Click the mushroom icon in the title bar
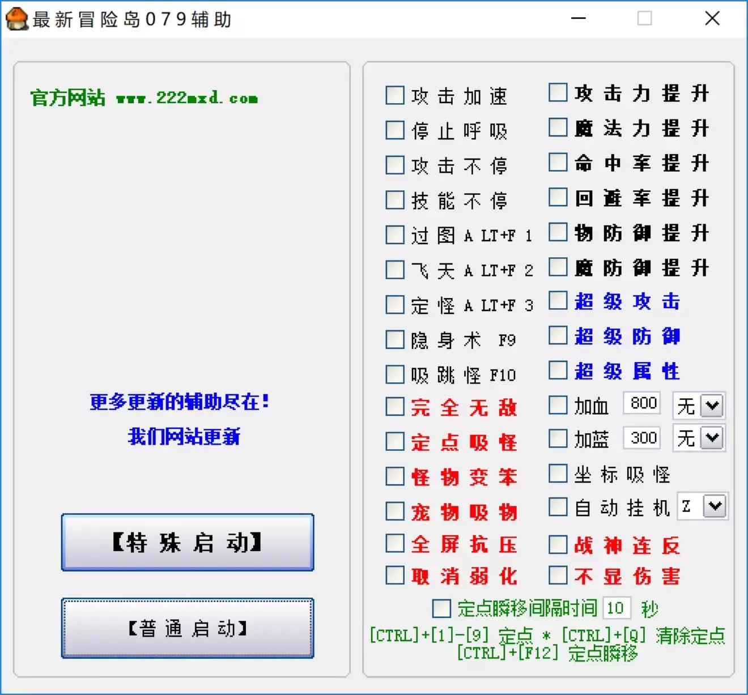This screenshot has width=748, height=695. pos(17,19)
